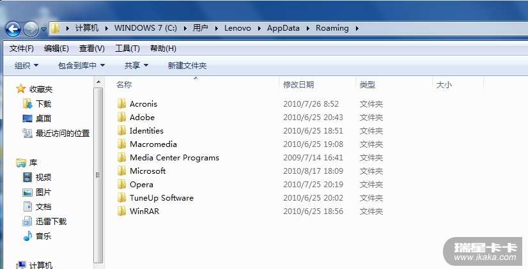The width and height of the screenshot is (528, 269).
Task: Select the Acronis folder name
Action: 143,104
